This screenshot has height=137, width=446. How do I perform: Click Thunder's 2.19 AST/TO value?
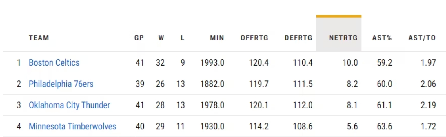pos(428,105)
